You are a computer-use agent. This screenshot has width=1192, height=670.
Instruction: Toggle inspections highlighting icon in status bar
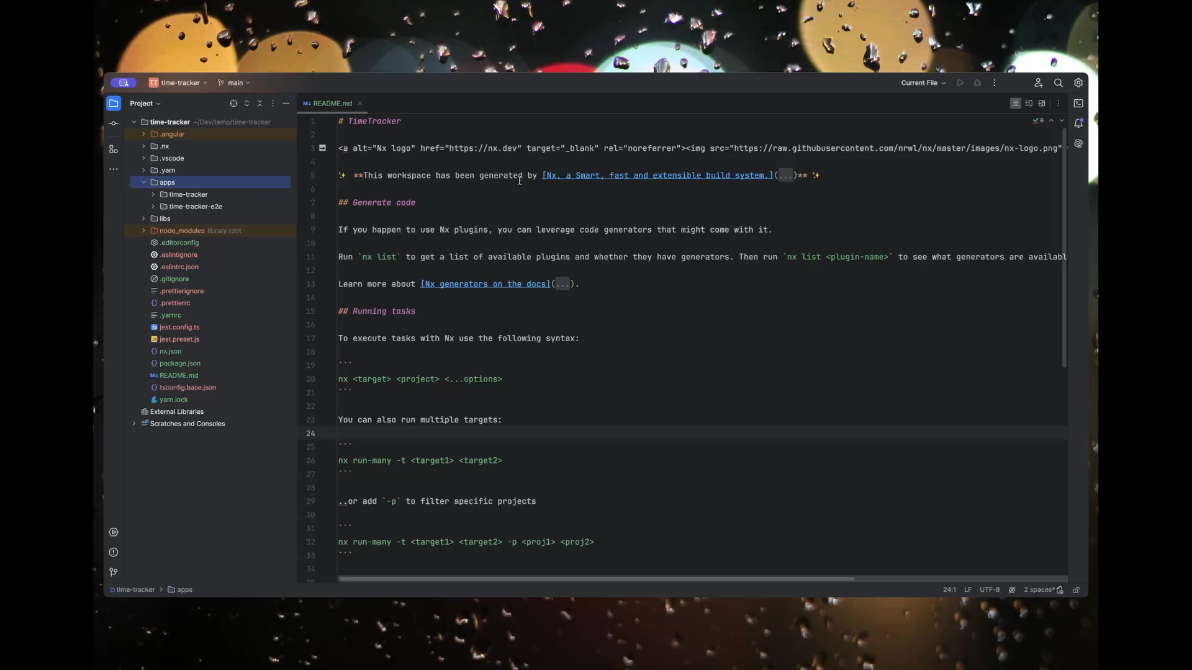tap(1012, 590)
